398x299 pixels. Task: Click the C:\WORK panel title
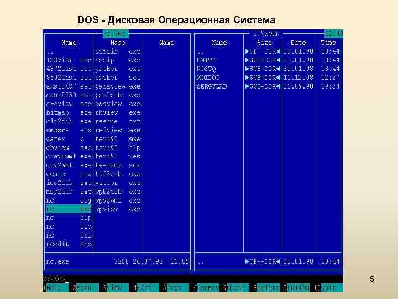266,34
